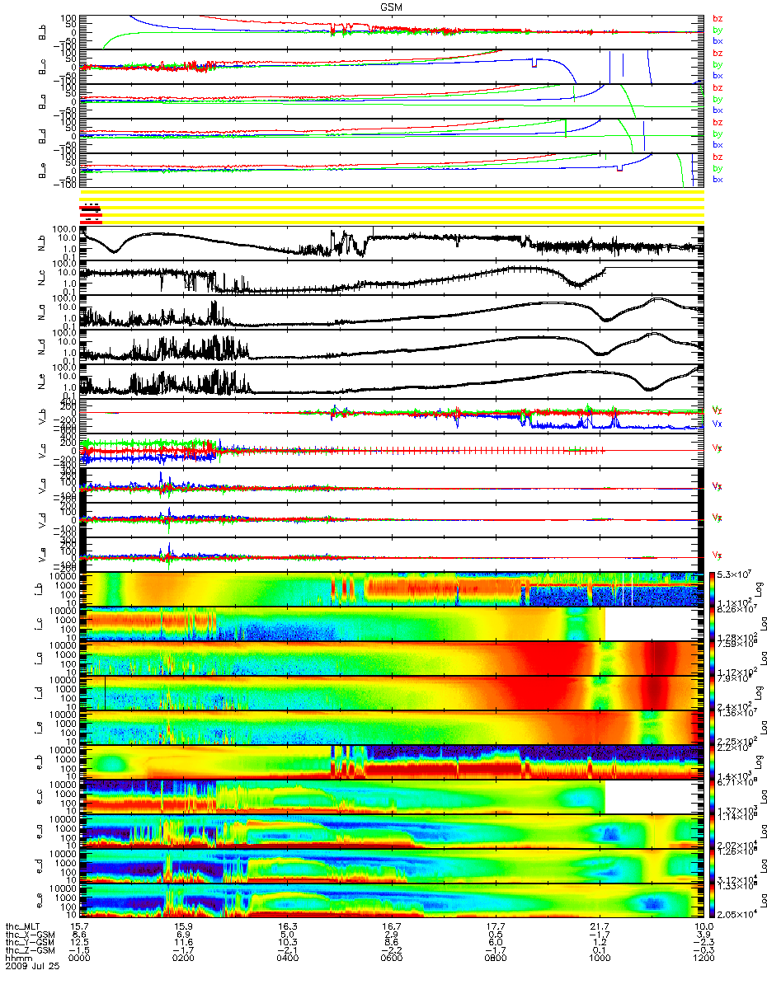Click the blue Vx legend of V_b panel
The width and height of the screenshot is (767, 989).
click(716, 423)
